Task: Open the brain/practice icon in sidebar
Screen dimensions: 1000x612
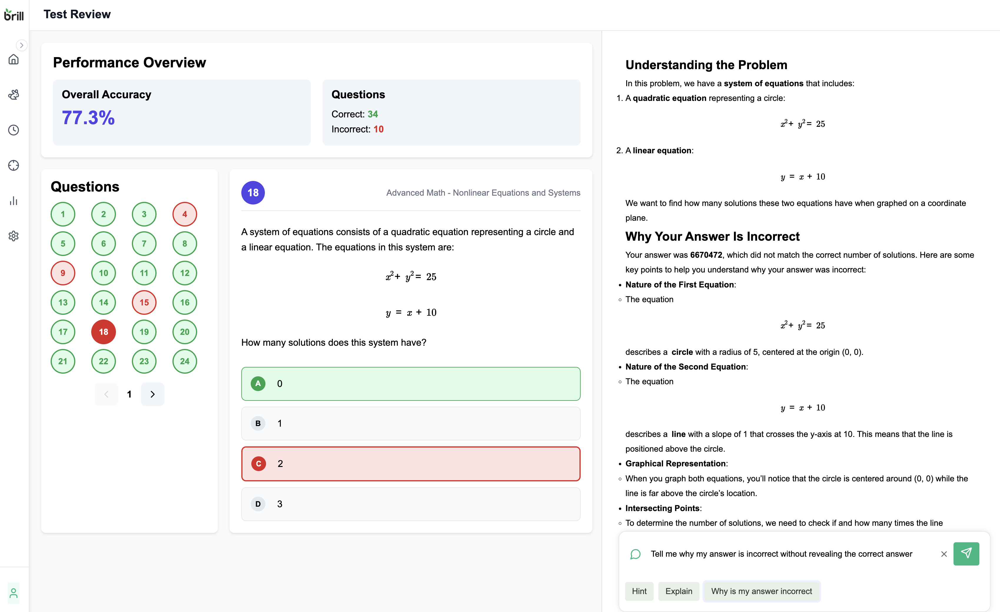Action: click(14, 94)
